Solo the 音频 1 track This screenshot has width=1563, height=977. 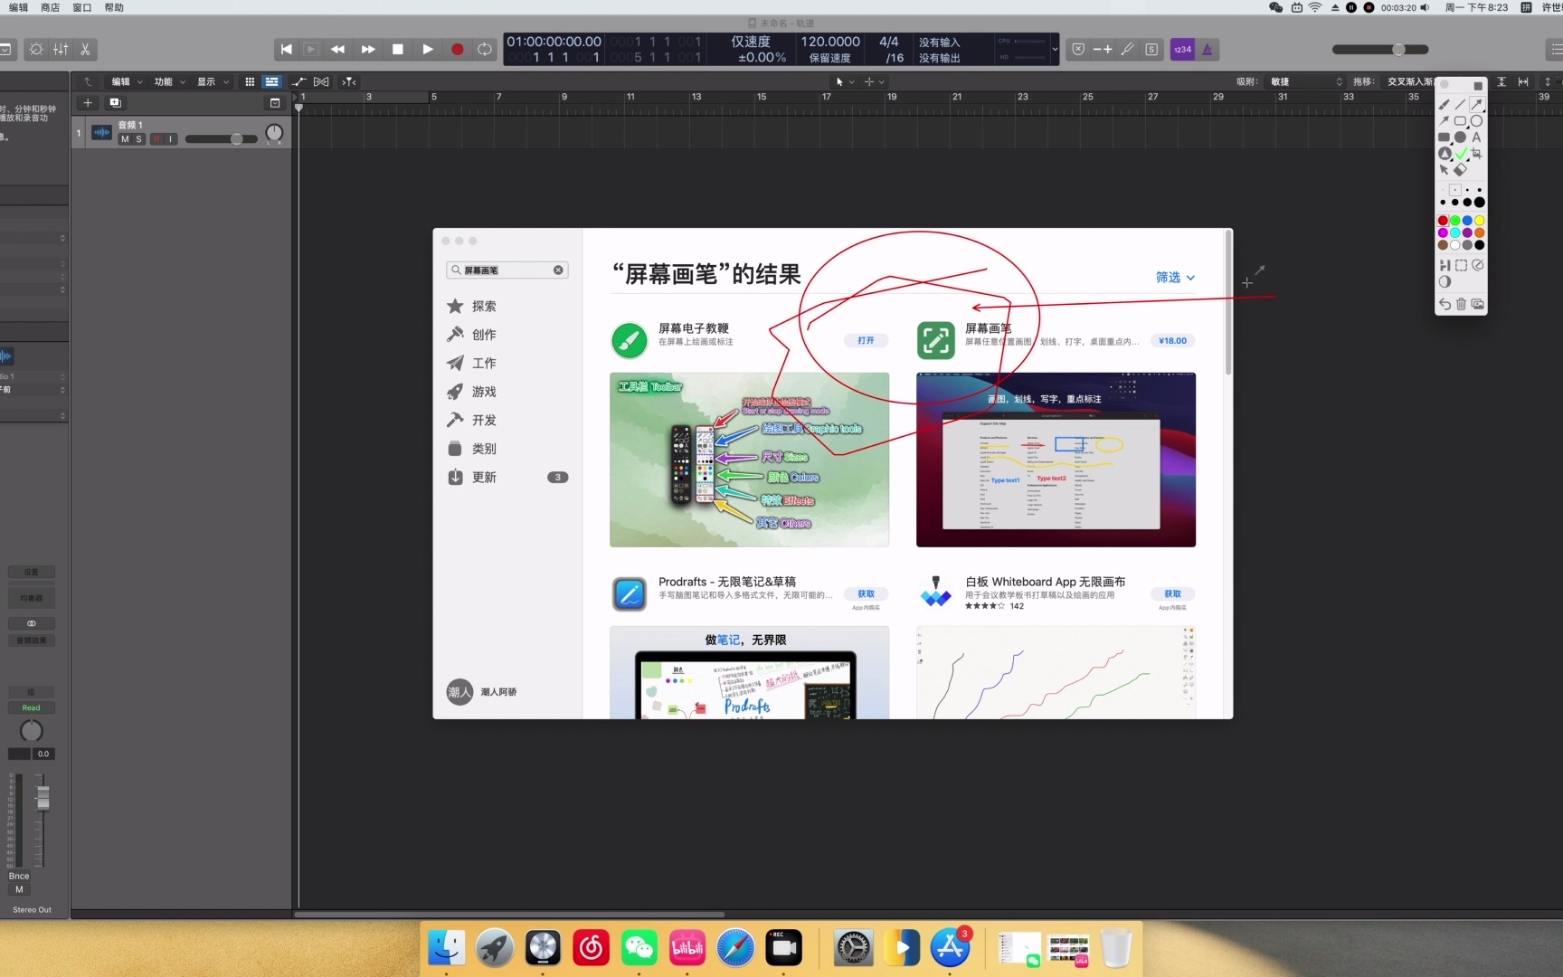[x=138, y=139]
